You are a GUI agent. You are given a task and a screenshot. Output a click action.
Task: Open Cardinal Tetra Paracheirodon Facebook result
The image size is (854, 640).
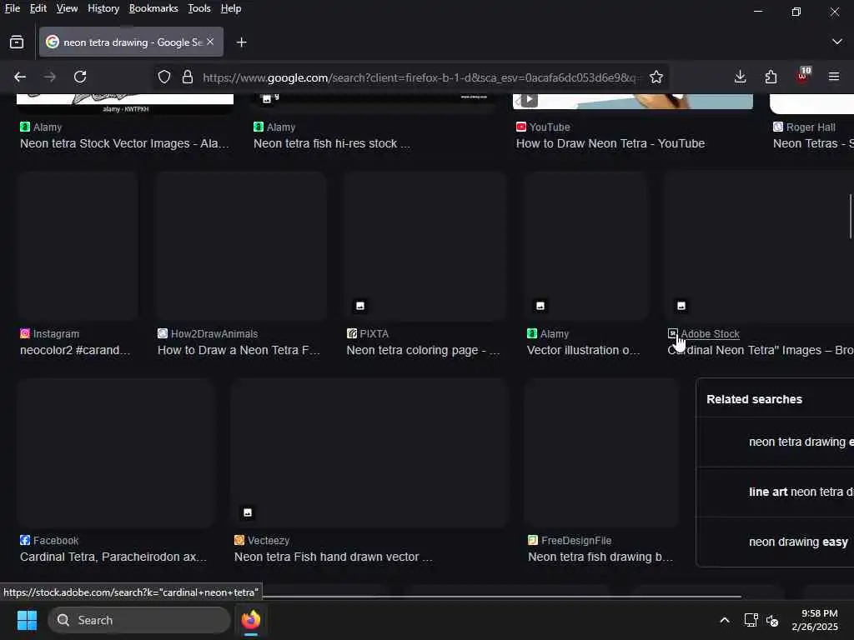tap(113, 557)
